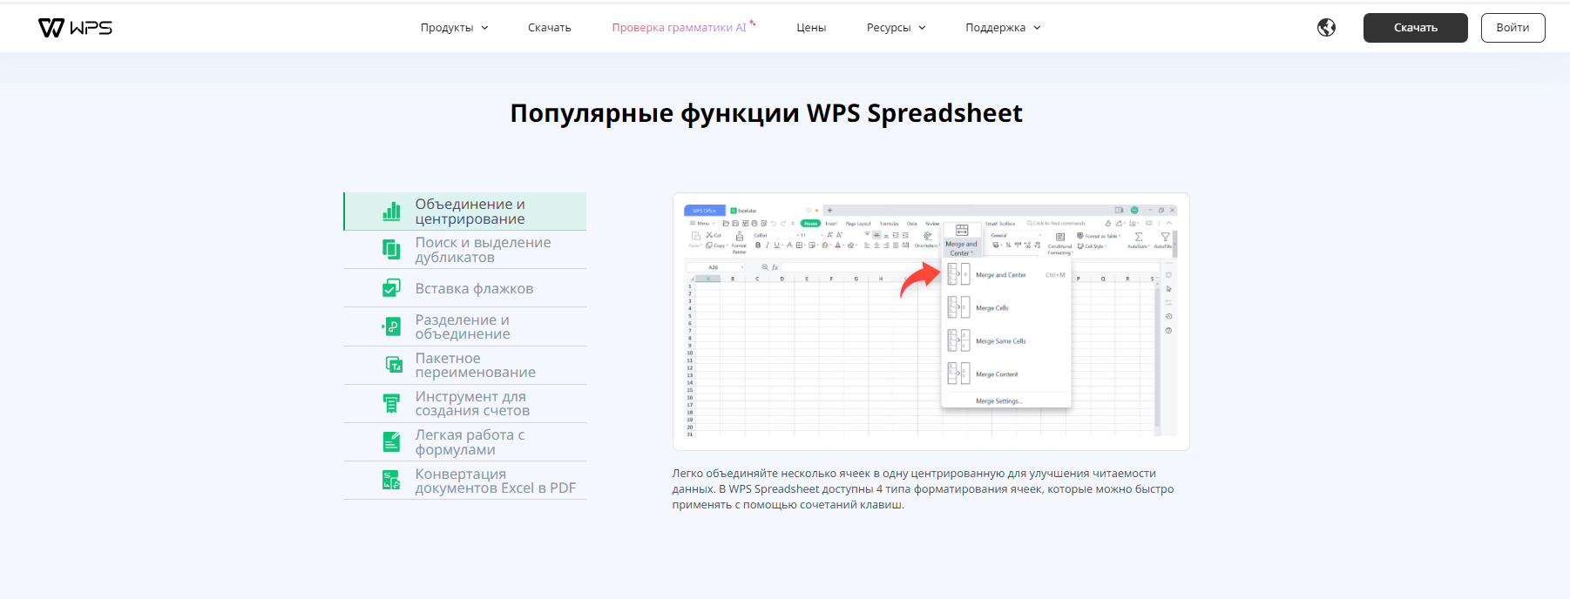Click the dark Скачать download button
Viewport: 1570px width, 599px height.
(1415, 28)
